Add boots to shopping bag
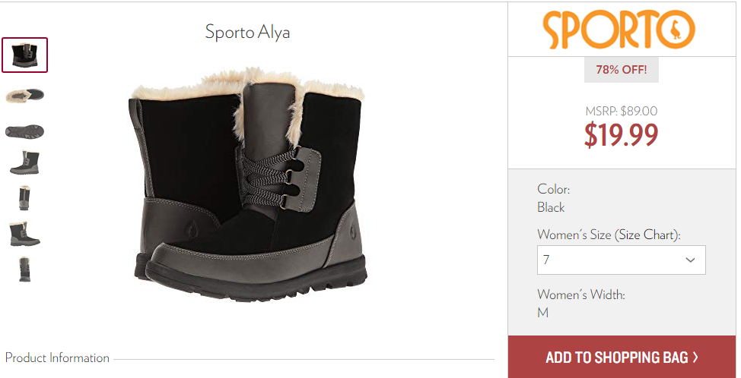Image resolution: width=741 pixels, height=378 pixels. pyautogui.click(x=622, y=357)
